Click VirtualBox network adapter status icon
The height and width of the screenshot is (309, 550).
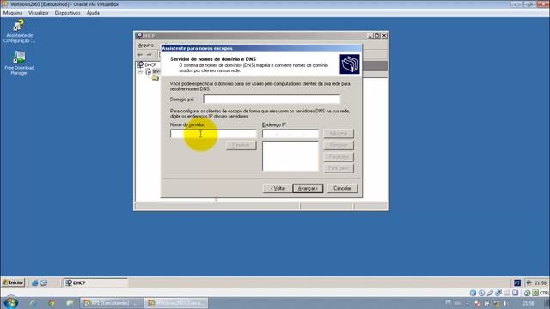click(x=498, y=293)
